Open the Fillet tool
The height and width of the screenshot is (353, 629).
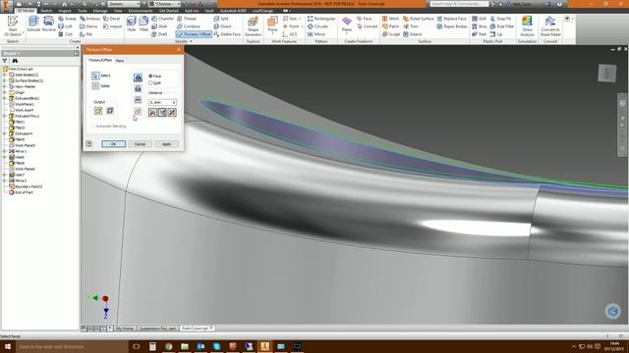click(143, 24)
